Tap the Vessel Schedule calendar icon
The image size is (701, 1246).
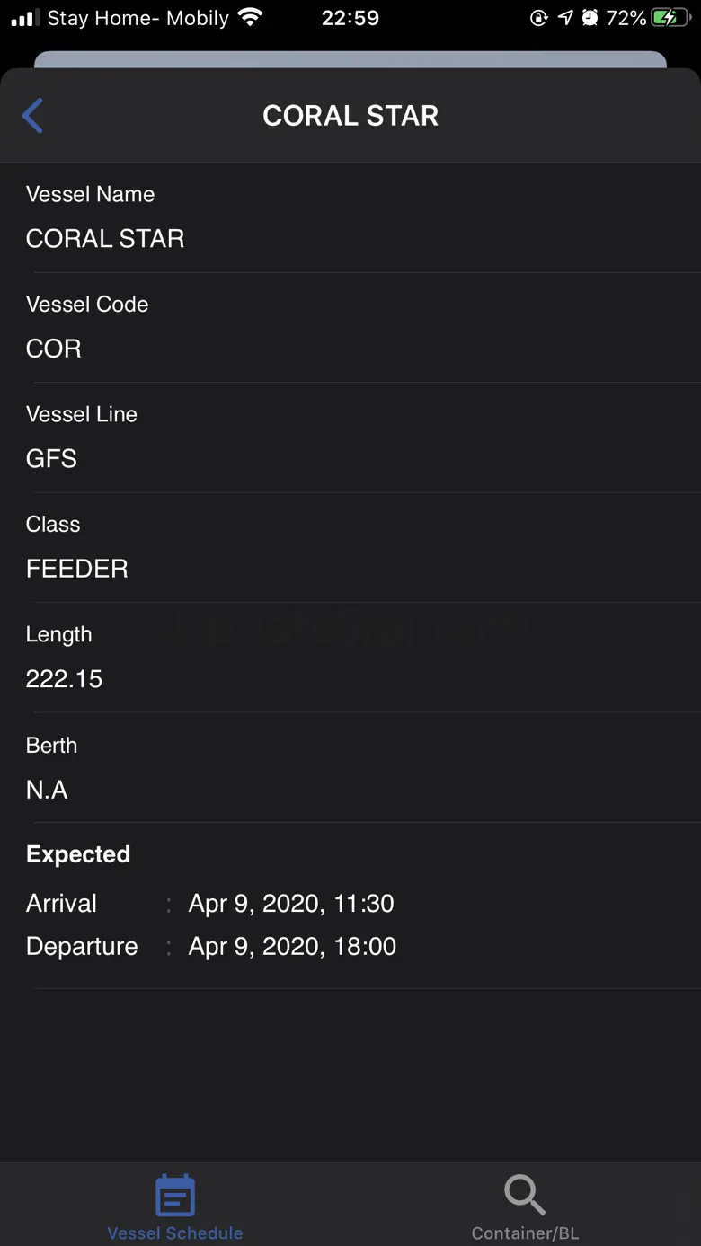(x=175, y=1196)
